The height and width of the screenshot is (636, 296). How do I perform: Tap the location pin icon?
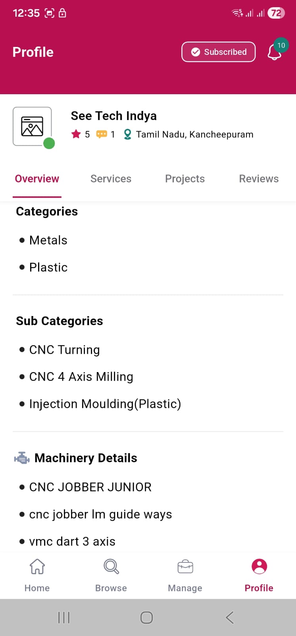127,134
